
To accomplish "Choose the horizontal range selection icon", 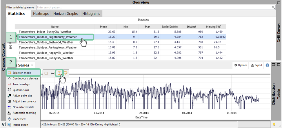I will [x=52, y=73].
